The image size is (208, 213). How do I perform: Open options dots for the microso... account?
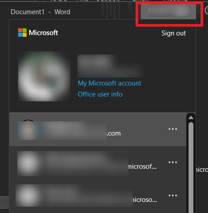(x=173, y=195)
